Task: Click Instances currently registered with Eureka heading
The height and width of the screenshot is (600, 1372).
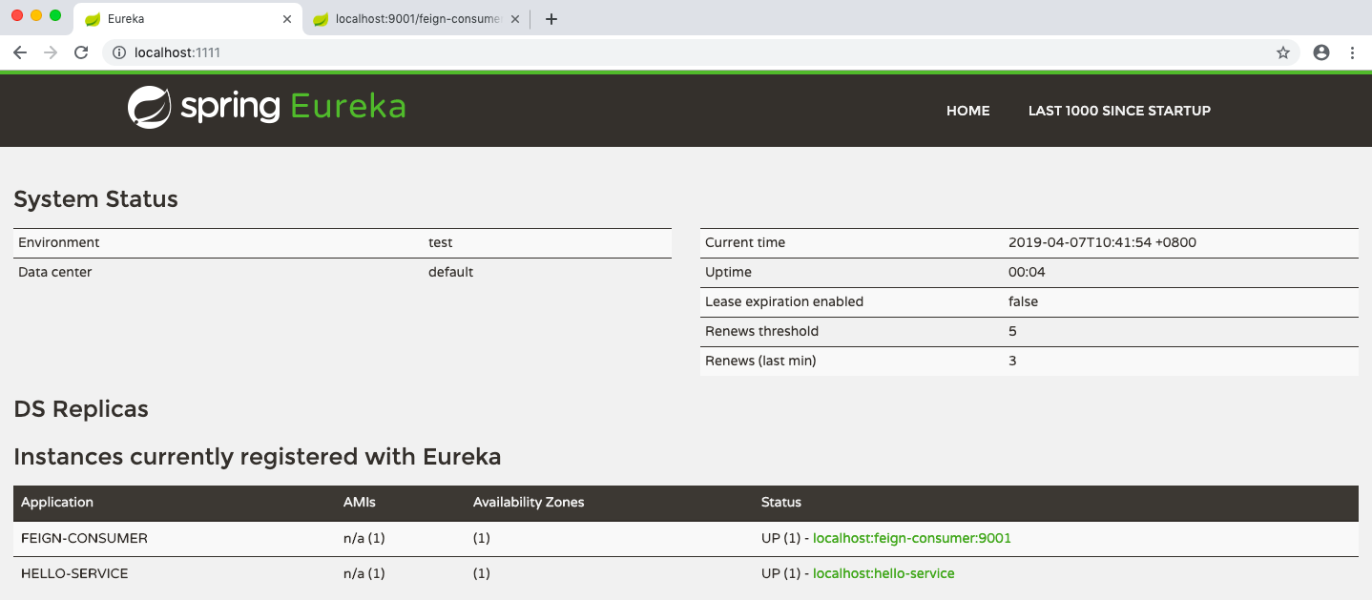Action: [x=258, y=457]
